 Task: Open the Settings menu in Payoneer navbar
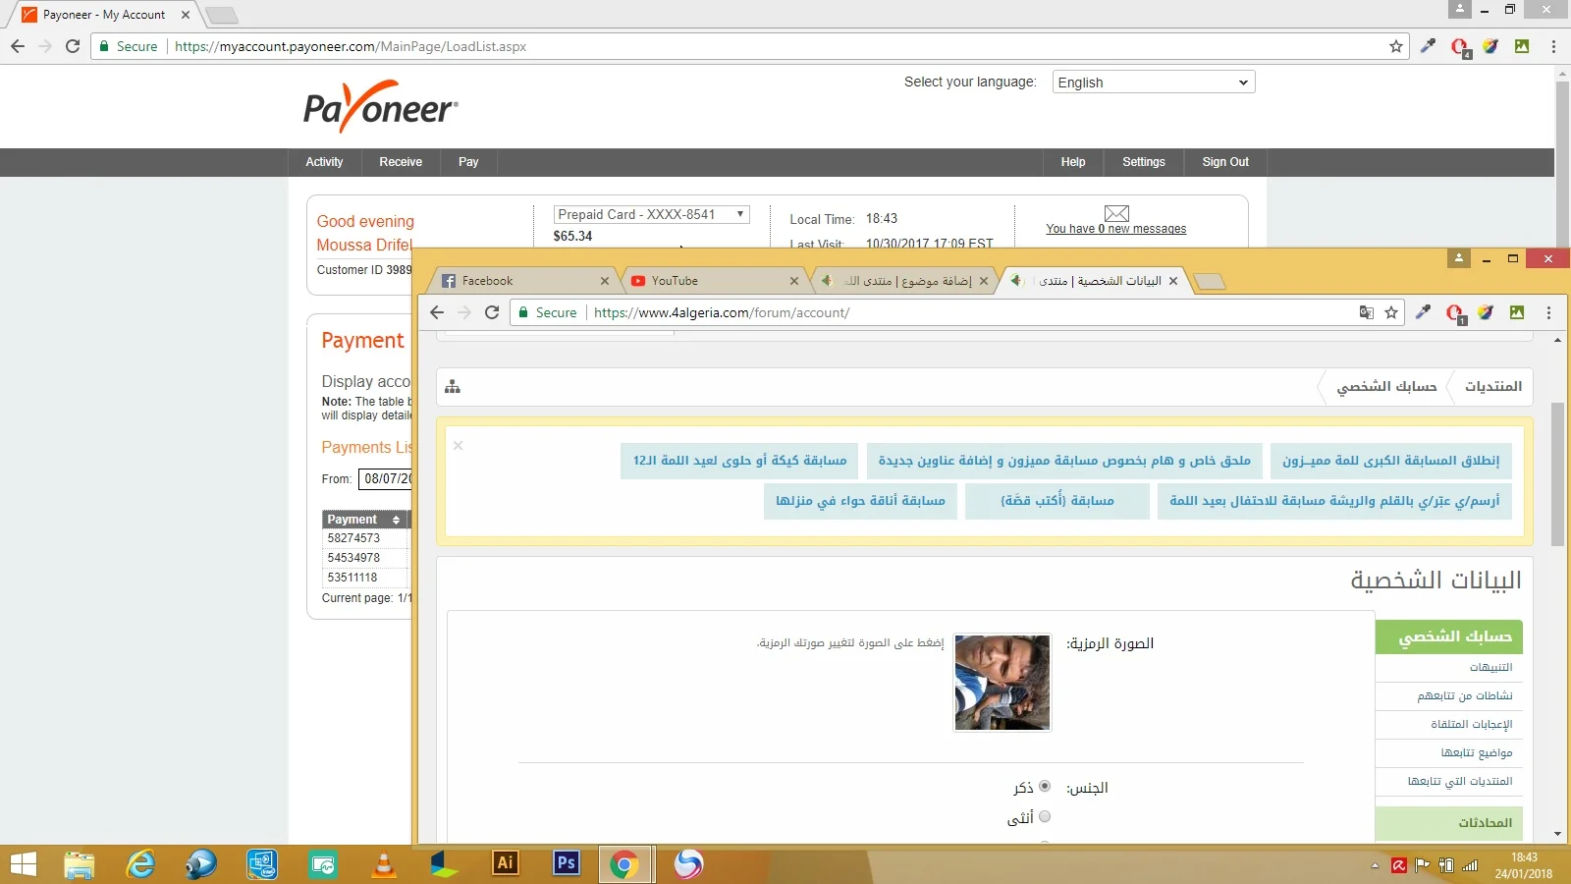(x=1143, y=162)
